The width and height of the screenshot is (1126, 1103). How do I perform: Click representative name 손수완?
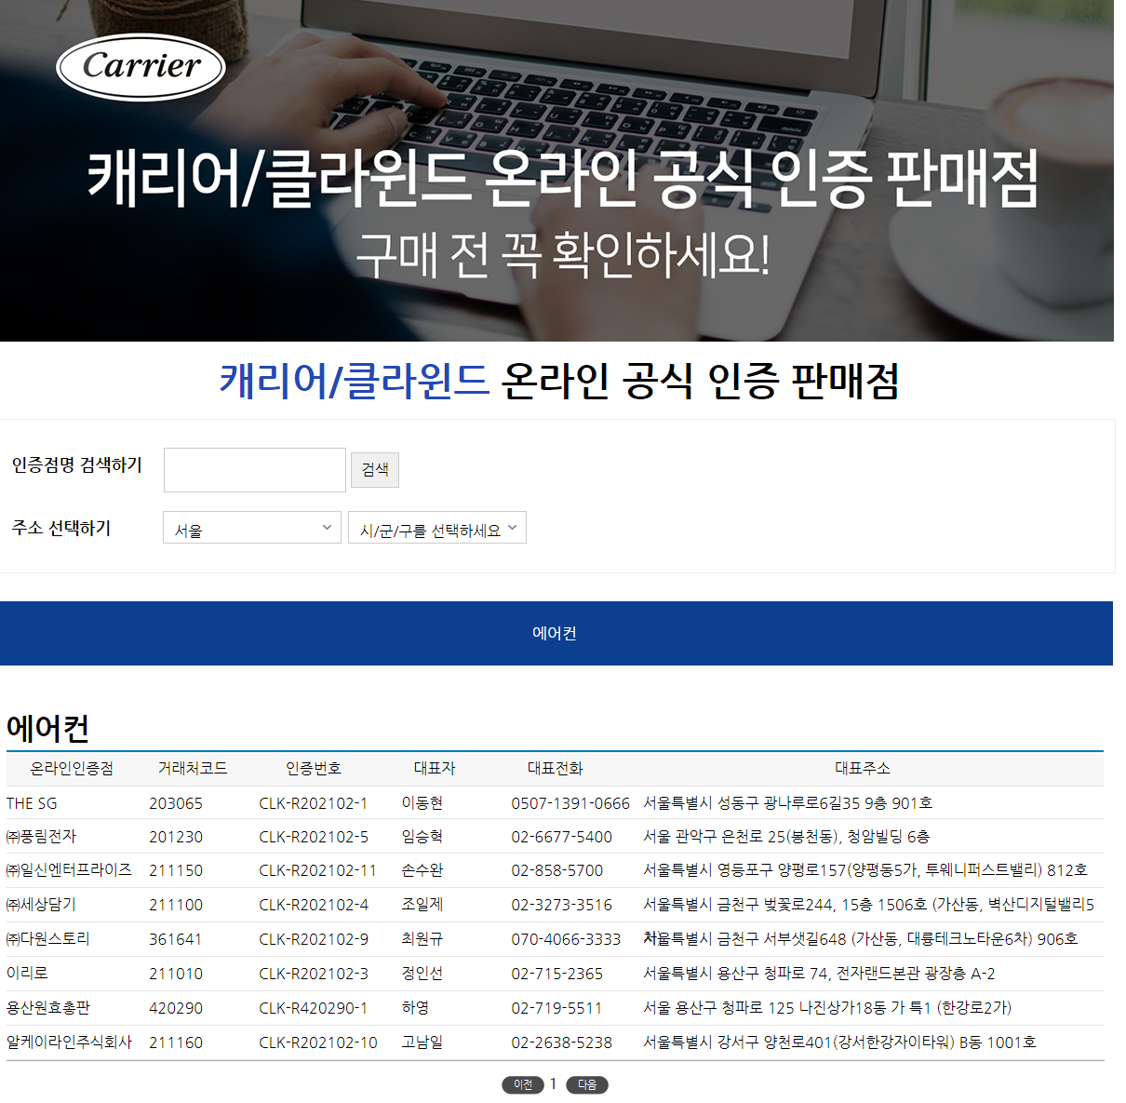pos(422,869)
